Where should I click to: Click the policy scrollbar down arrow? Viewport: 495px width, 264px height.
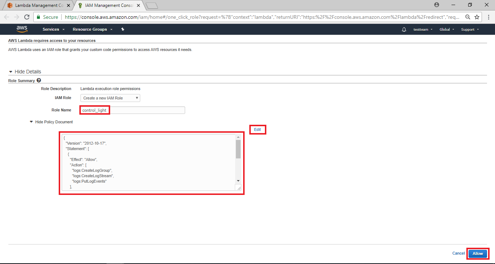point(238,180)
